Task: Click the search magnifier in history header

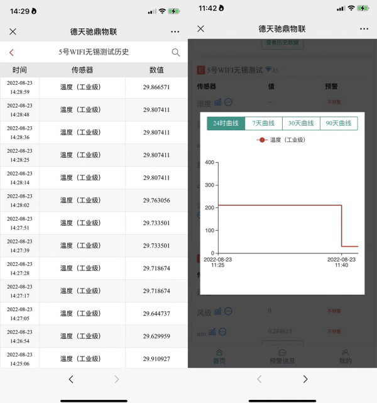Action: (x=175, y=52)
